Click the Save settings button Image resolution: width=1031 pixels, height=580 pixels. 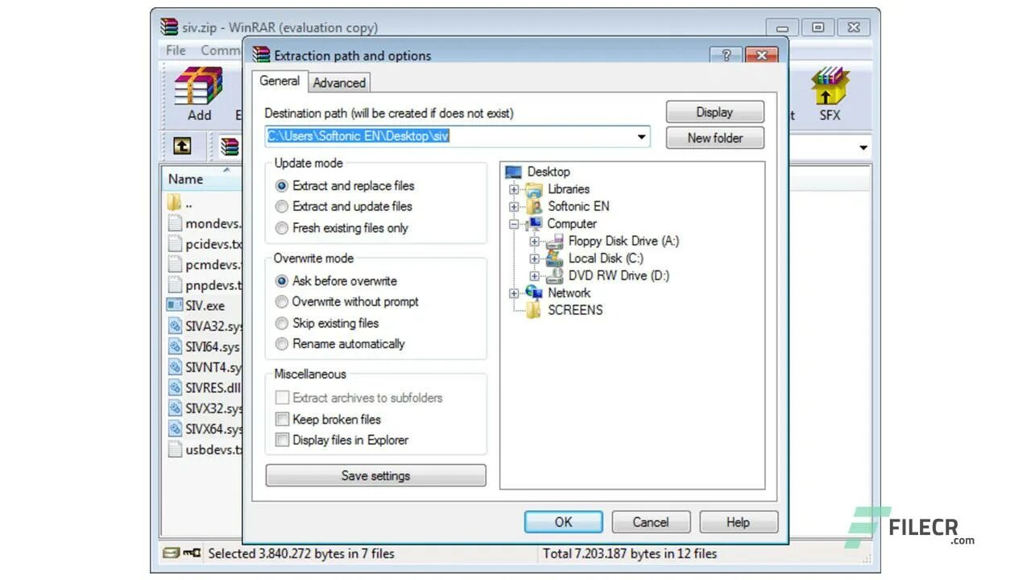[x=376, y=475]
